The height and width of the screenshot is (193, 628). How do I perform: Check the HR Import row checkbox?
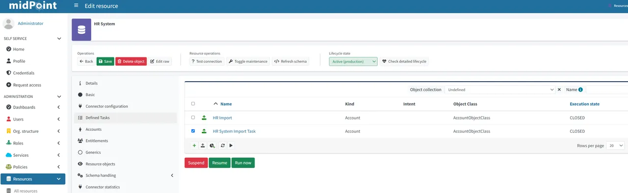[x=193, y=118]
